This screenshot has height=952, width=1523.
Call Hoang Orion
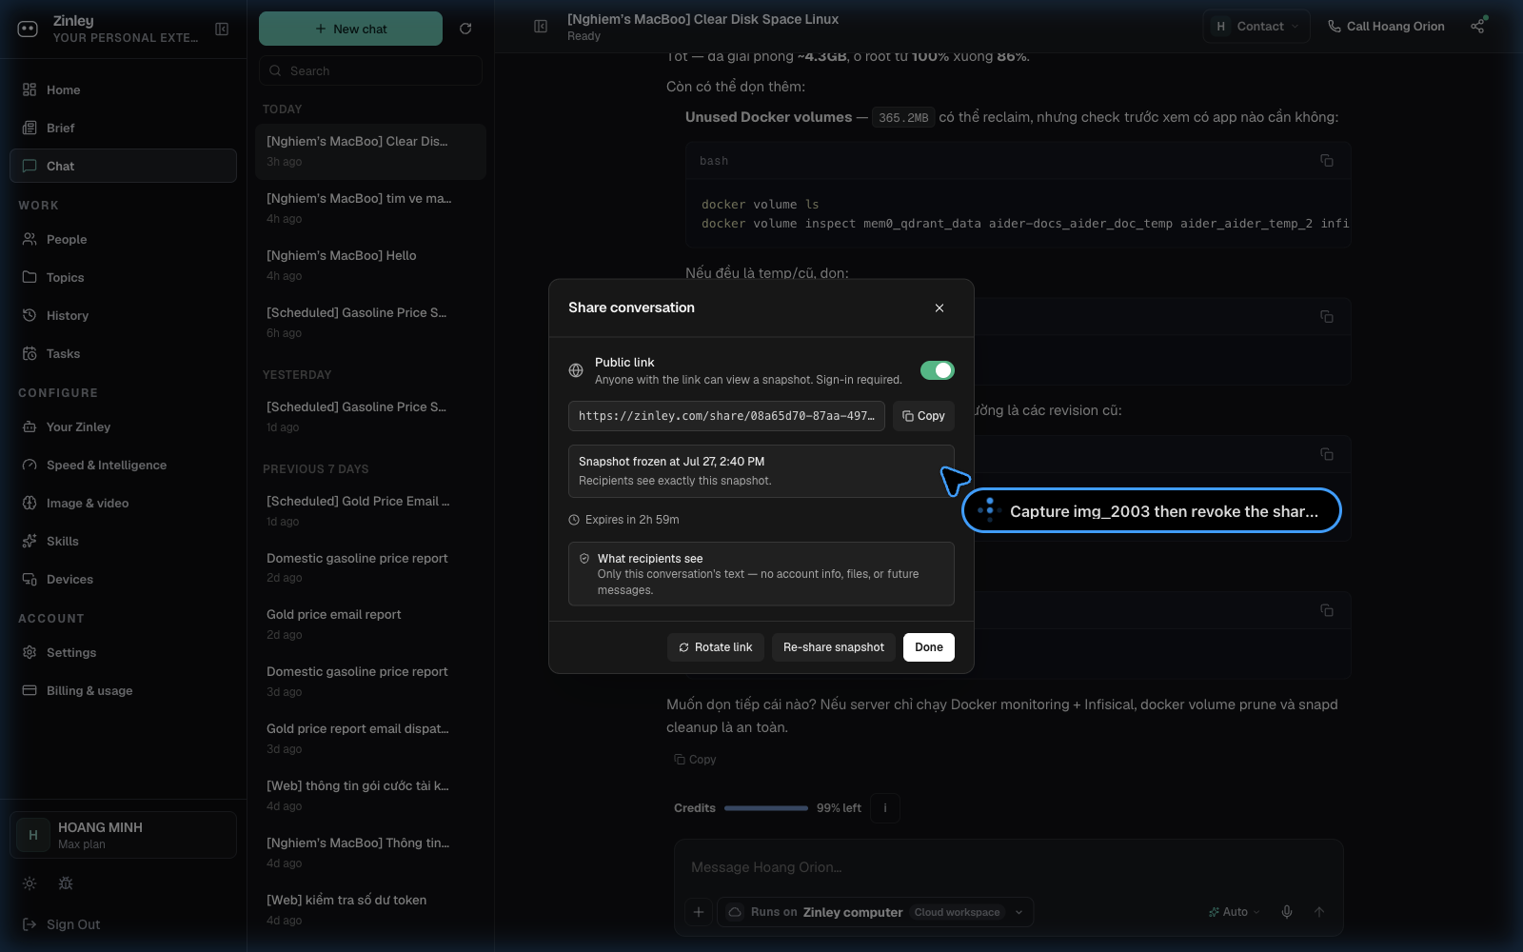[1386, 27]
